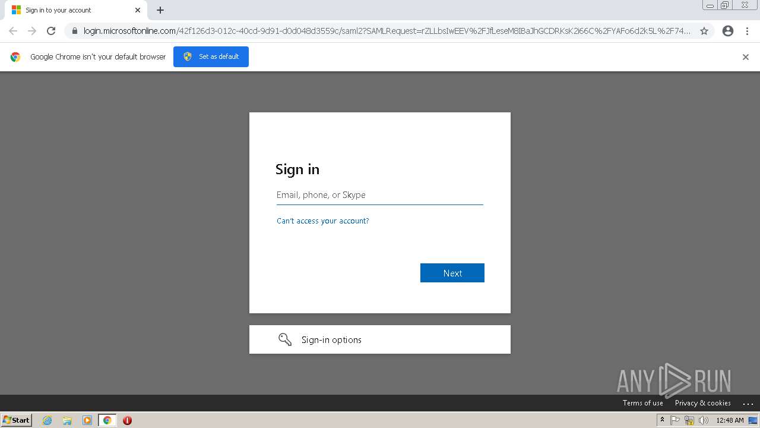This screenshot has height=428, width=760.
Task: Click the 12:48 AM taskbar clock
Action: [x=730, y=420]
